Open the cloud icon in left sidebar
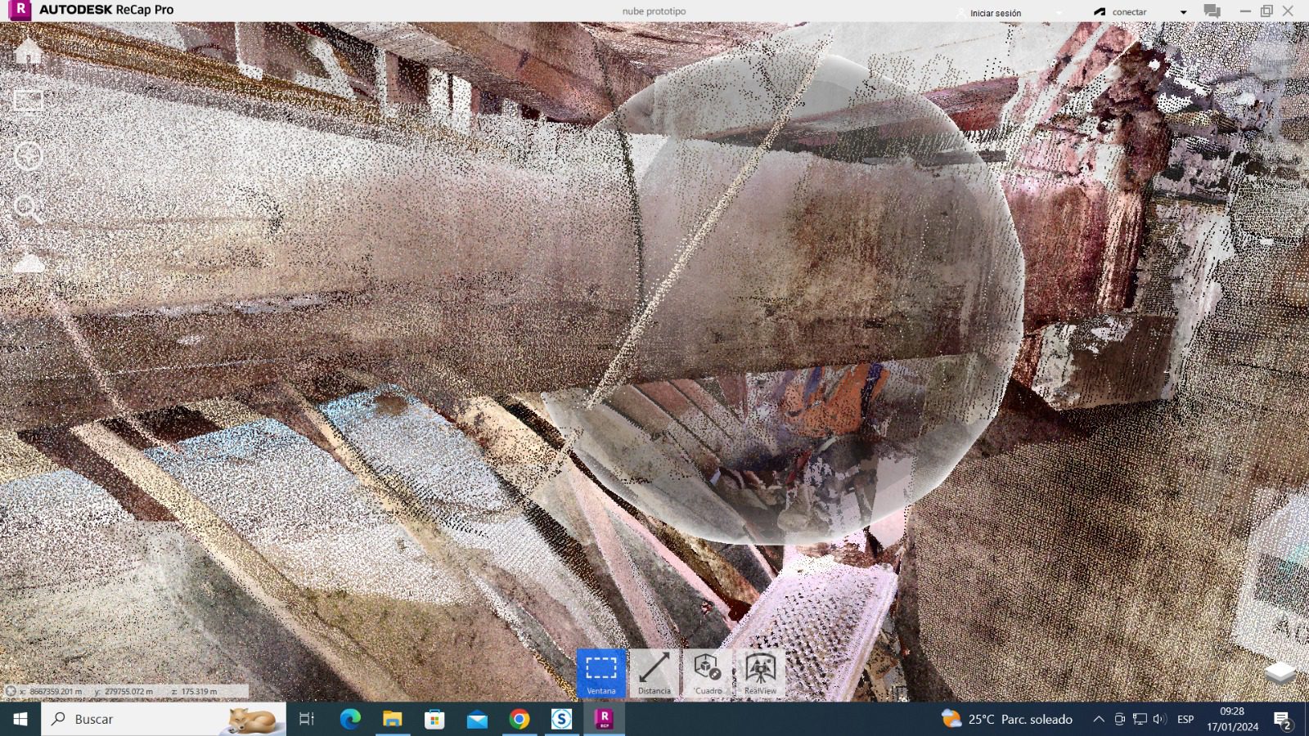This screenshot has height=736, width=1309. pyautogui.click(x=29, y=263)
